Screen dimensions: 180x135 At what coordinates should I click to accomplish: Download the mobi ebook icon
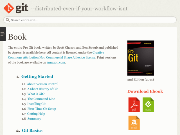pos(134,123)
